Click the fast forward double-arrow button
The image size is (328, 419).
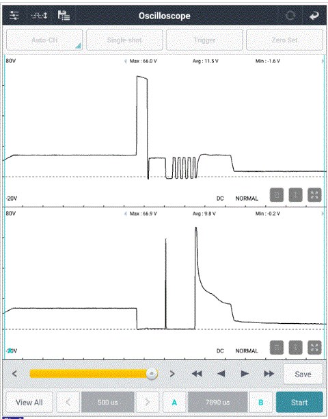(269, 374)
